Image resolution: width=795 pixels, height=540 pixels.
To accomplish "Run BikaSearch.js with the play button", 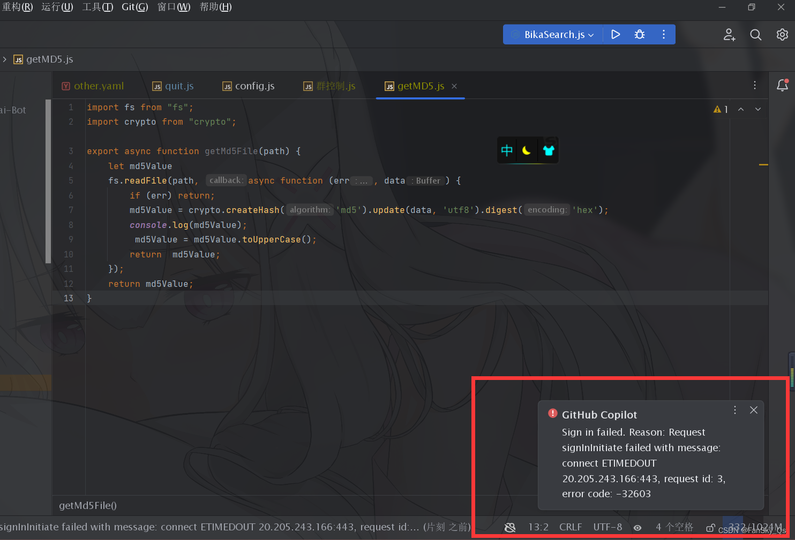I will pyautogui.click(x=616, y=34).
